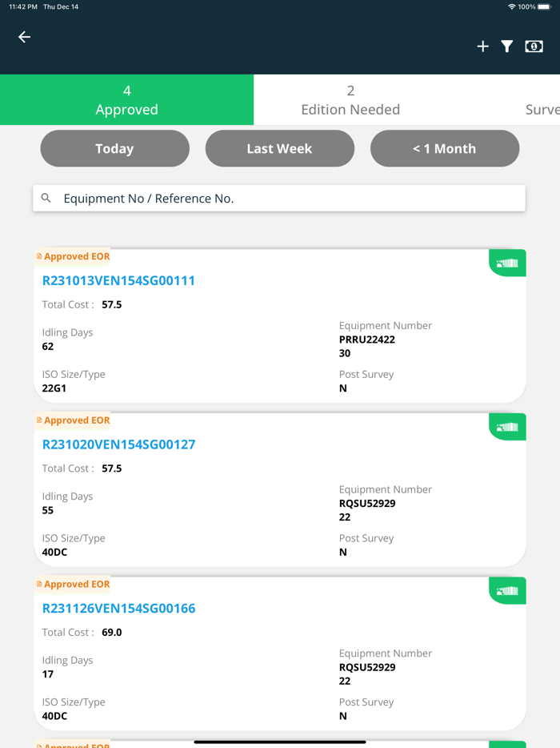560x748 pixels.
Task: Tap the plus icon to add a new record
Action: [x=483, y=46]
